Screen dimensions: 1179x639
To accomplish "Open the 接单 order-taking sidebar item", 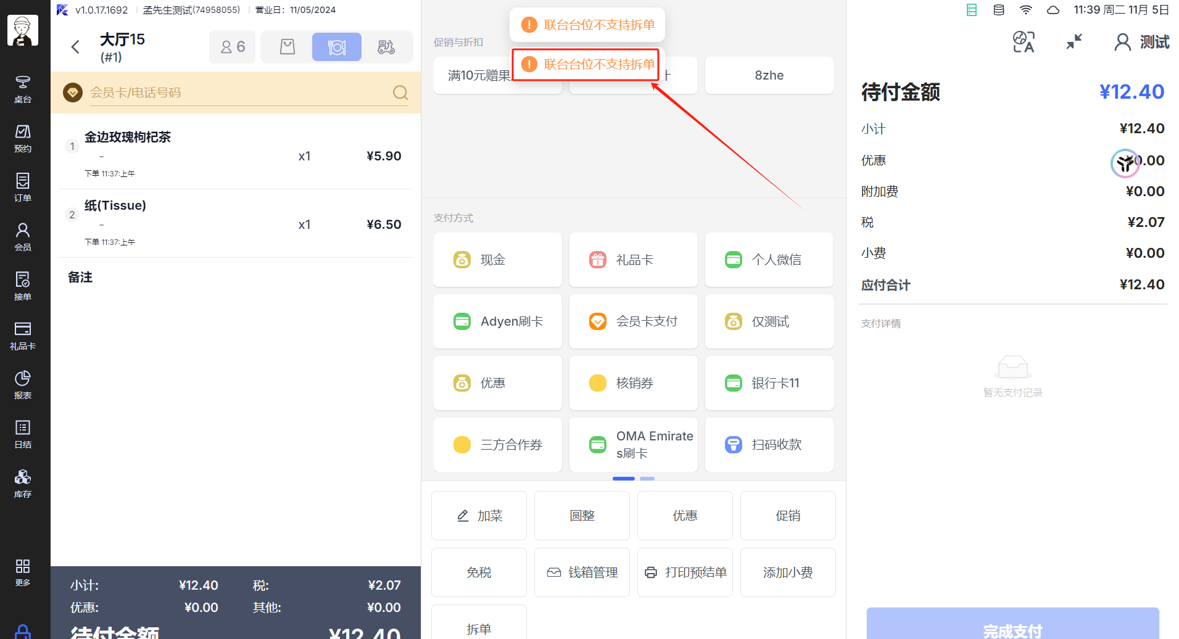I will coord(23,286).
